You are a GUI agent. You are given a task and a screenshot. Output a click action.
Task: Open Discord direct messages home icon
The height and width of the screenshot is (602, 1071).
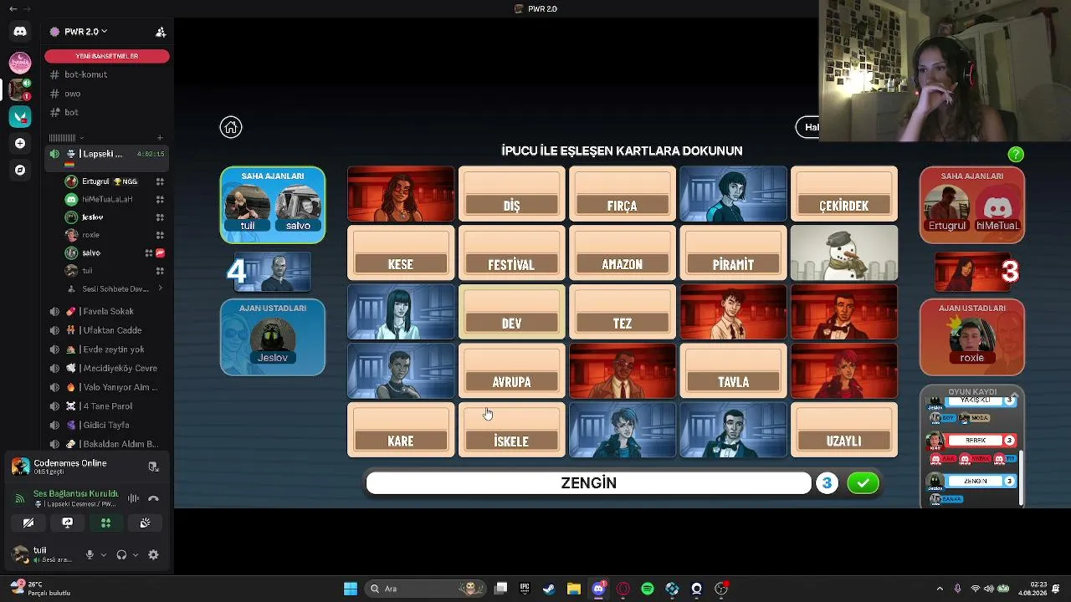pos(20,32)
